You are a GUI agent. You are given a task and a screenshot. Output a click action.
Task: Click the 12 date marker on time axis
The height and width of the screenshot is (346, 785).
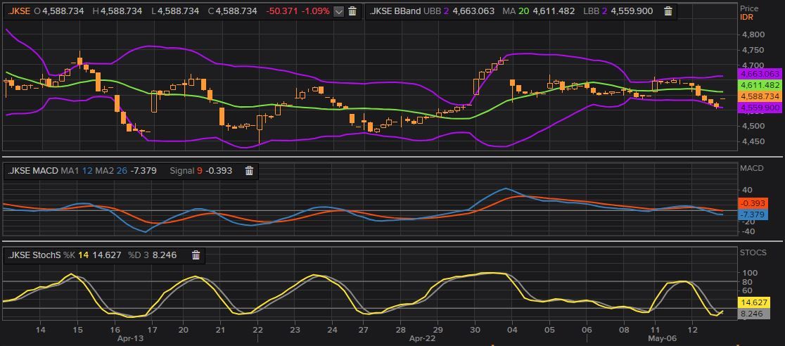point(692,330)
